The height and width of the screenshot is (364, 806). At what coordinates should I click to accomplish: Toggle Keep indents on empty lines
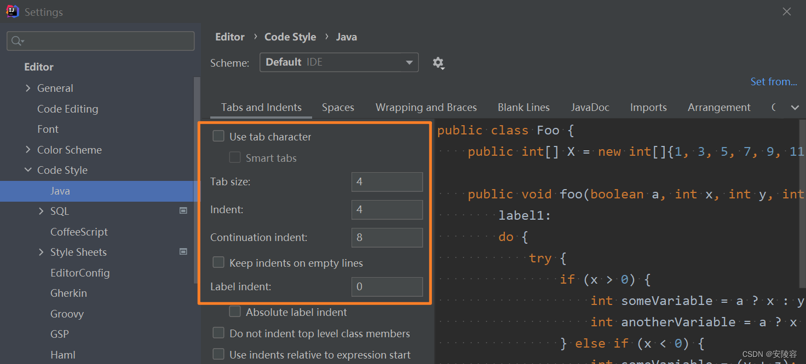click(x=218, y=263)
